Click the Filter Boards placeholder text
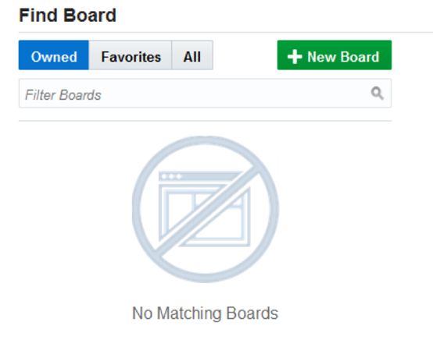This screenshot has width=433, height=354. tap(63, 95)
